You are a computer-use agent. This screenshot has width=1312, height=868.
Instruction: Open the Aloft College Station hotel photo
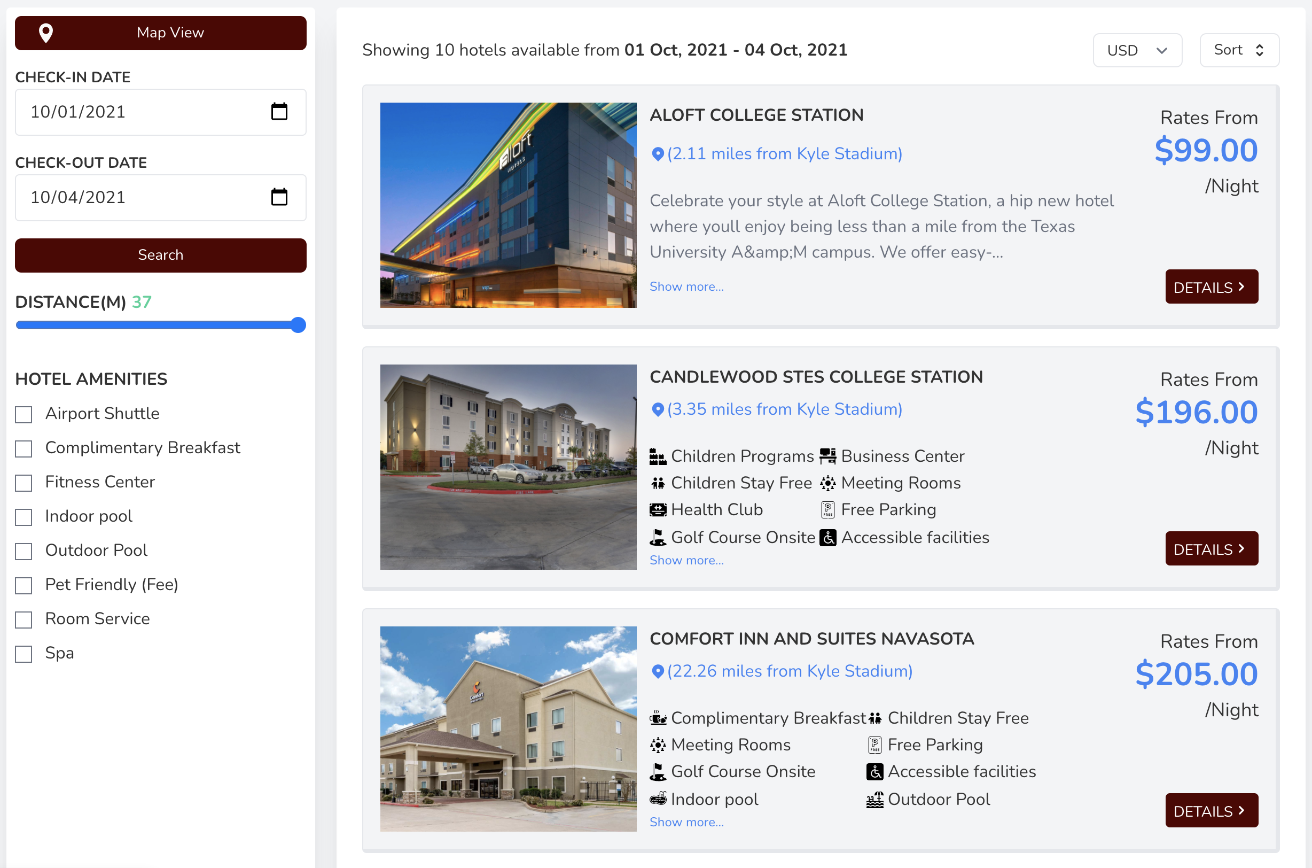509,205
